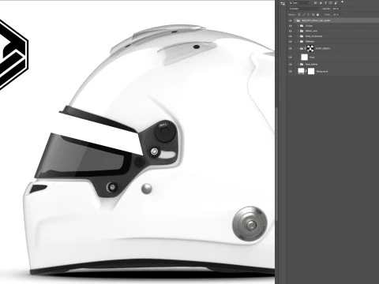Expand the third subgroup folder

[298, 36]
